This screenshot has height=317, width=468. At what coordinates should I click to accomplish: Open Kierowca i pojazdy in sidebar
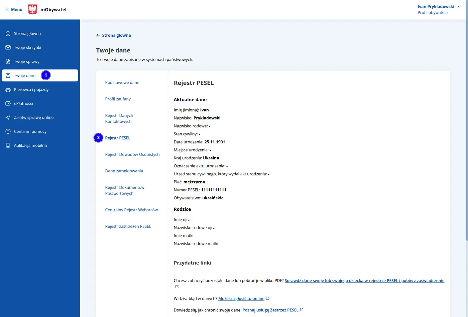point(40,90)
